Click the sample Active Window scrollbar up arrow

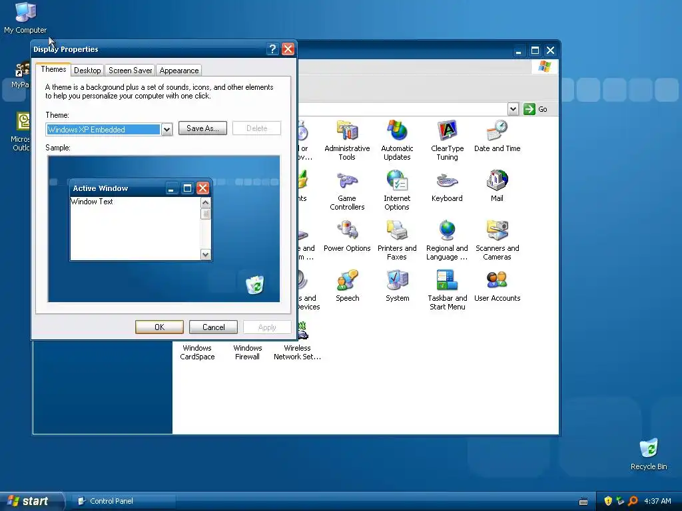[206, 202]
